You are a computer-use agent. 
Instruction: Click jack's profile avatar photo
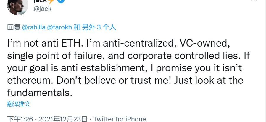(17, 6)
